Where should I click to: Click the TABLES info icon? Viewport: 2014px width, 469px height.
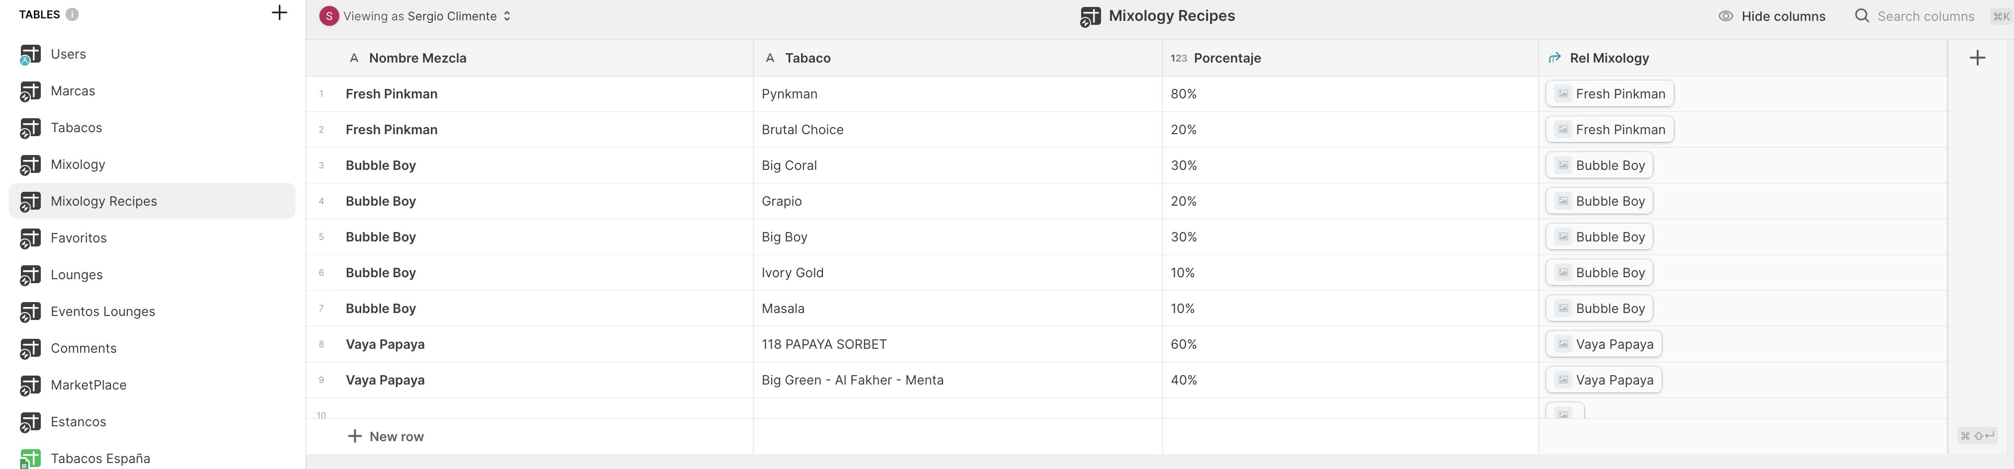[x=72, y=14]
